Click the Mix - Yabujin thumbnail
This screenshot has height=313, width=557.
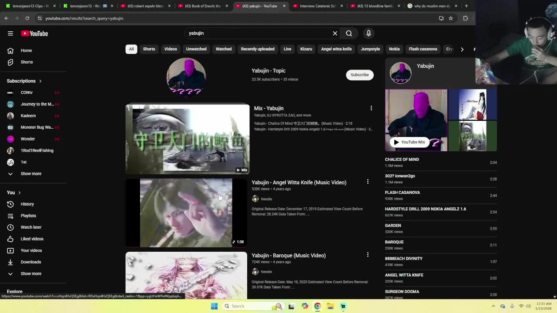188,139
